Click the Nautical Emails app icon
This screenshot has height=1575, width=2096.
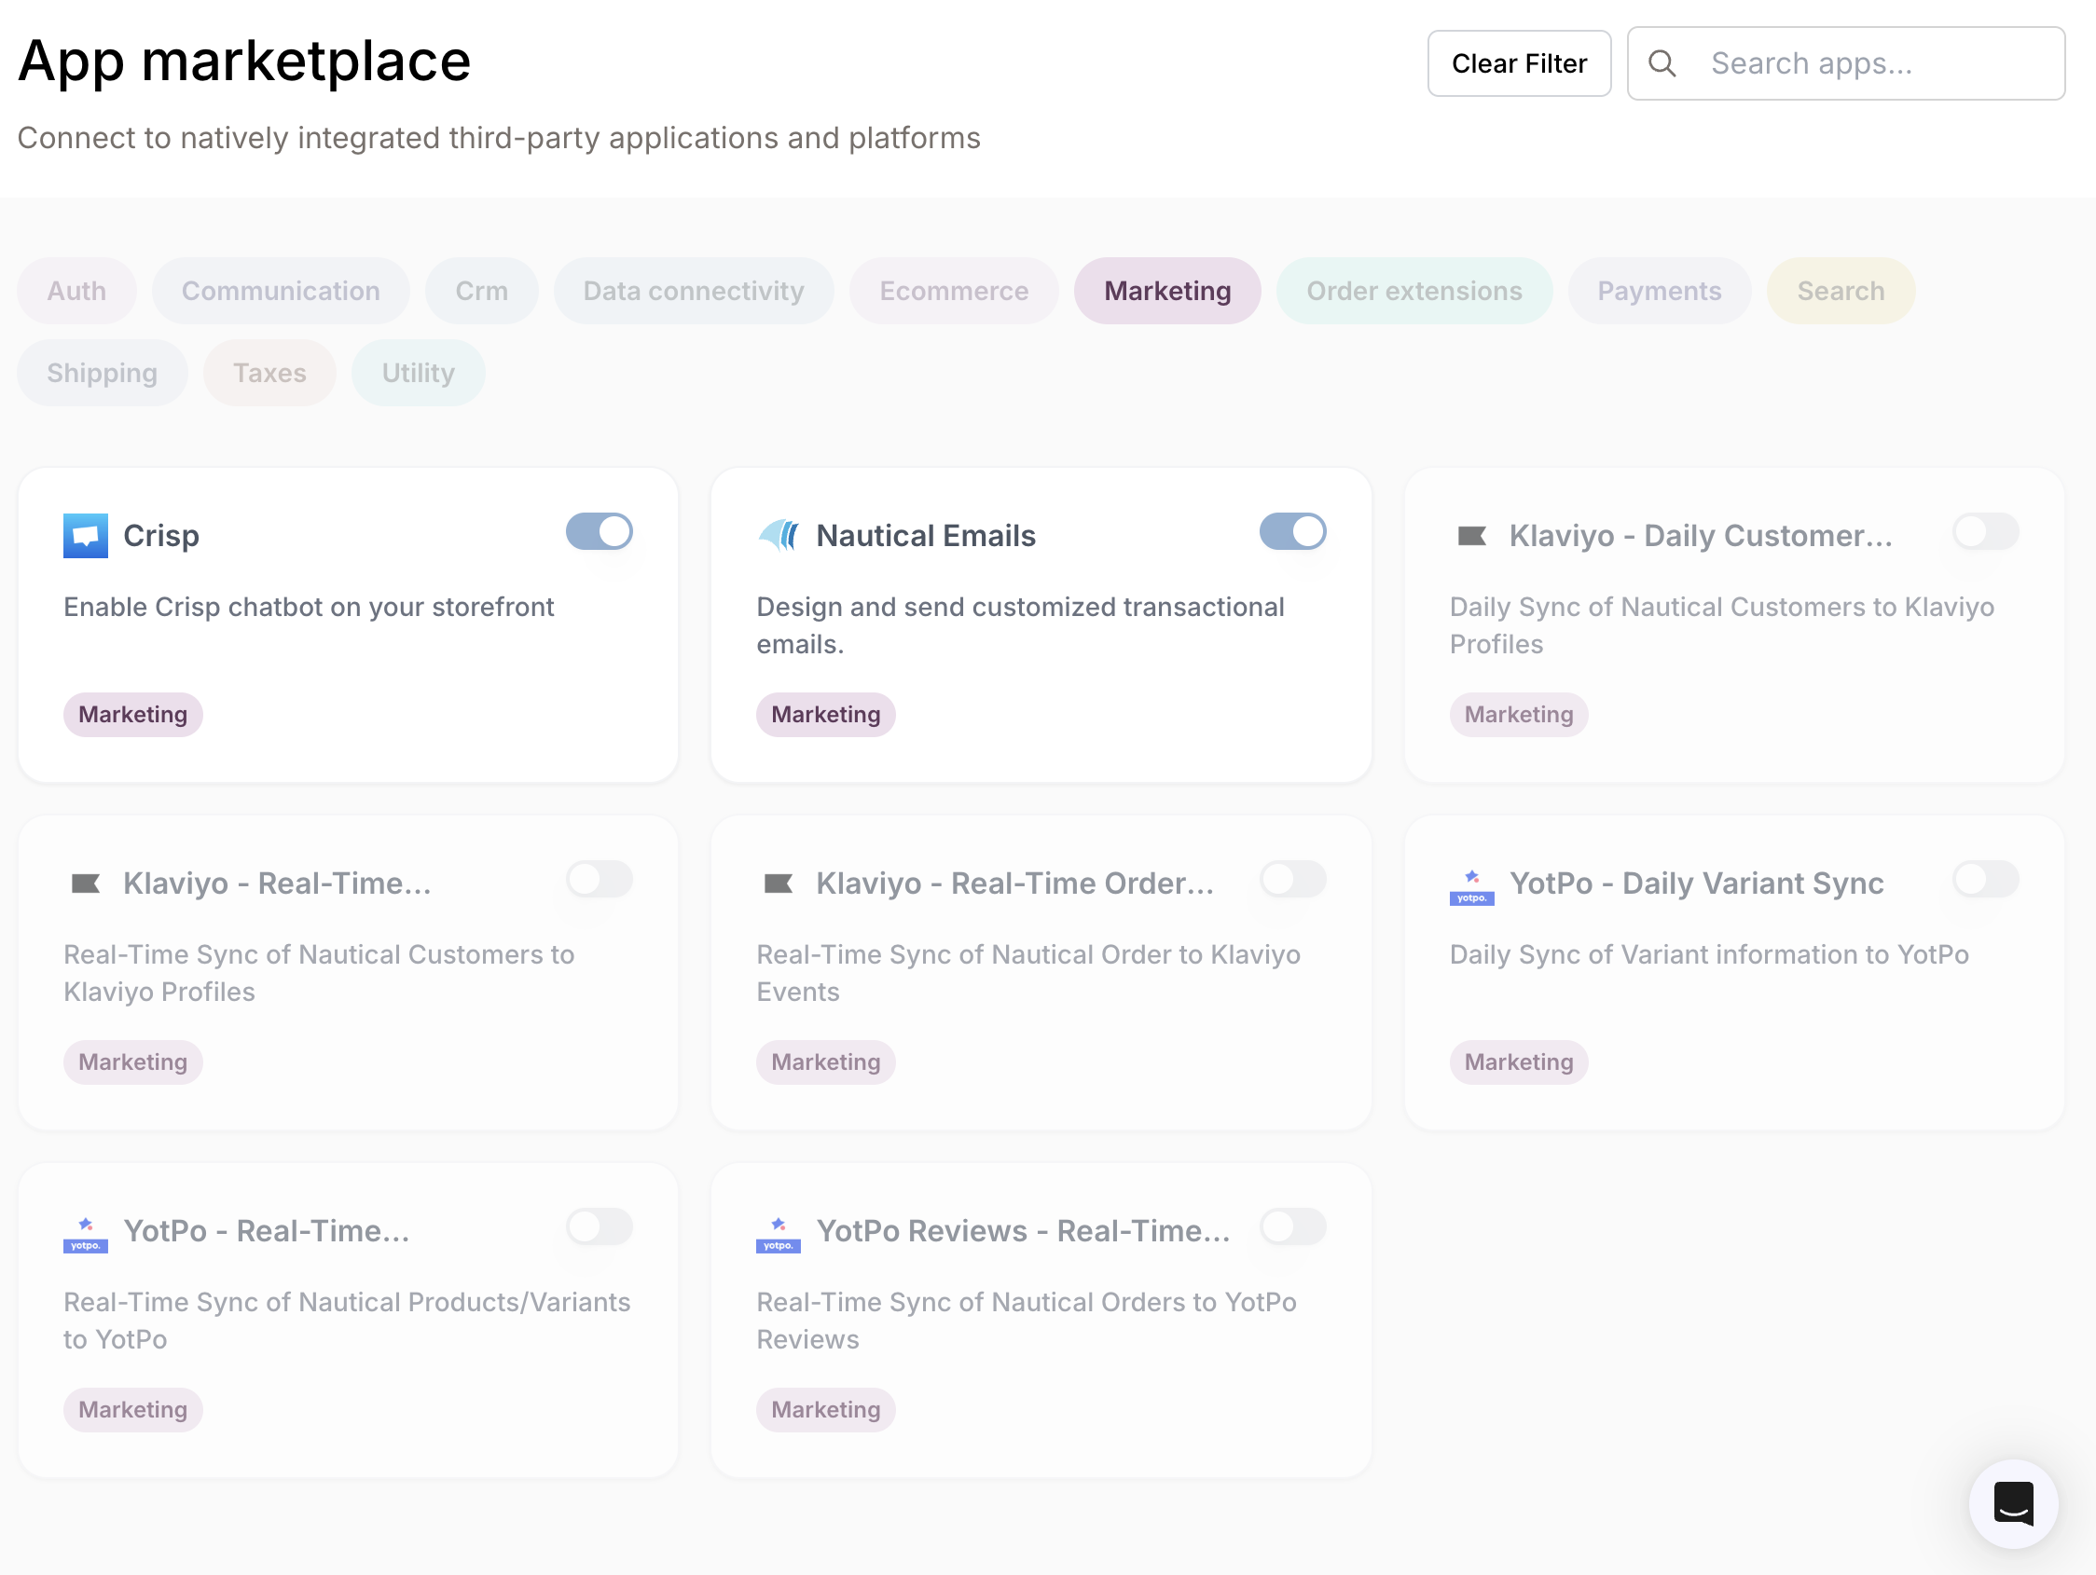tap(779, 534)
